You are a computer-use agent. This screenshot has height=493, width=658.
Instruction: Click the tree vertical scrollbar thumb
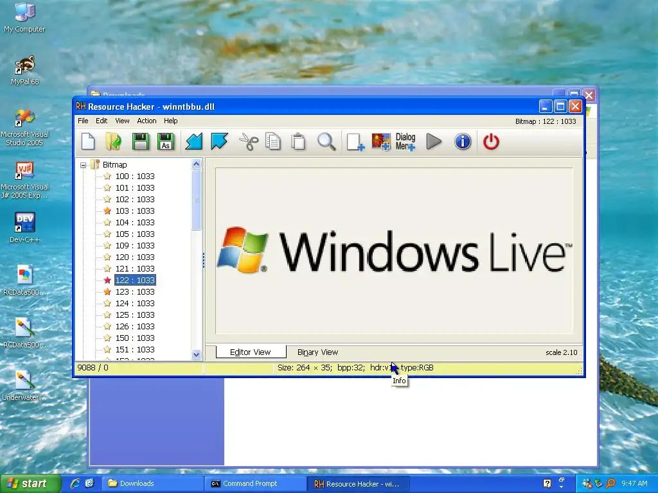[197, 200]
